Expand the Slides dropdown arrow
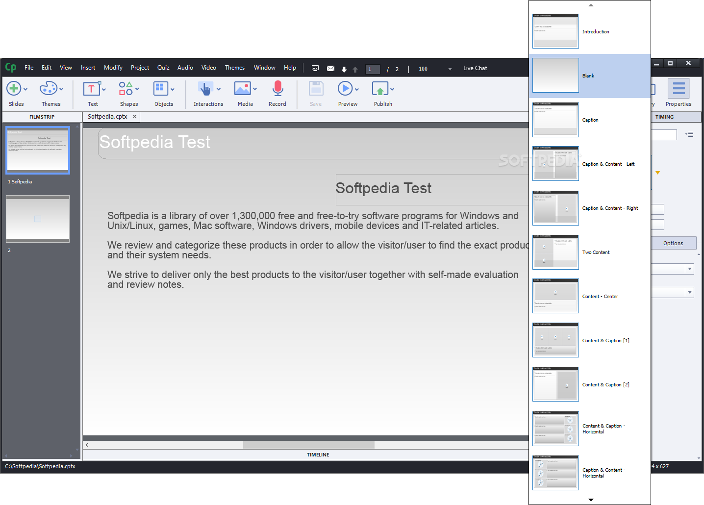This screenshot has height=505, width=704. [x=25, y=89]
